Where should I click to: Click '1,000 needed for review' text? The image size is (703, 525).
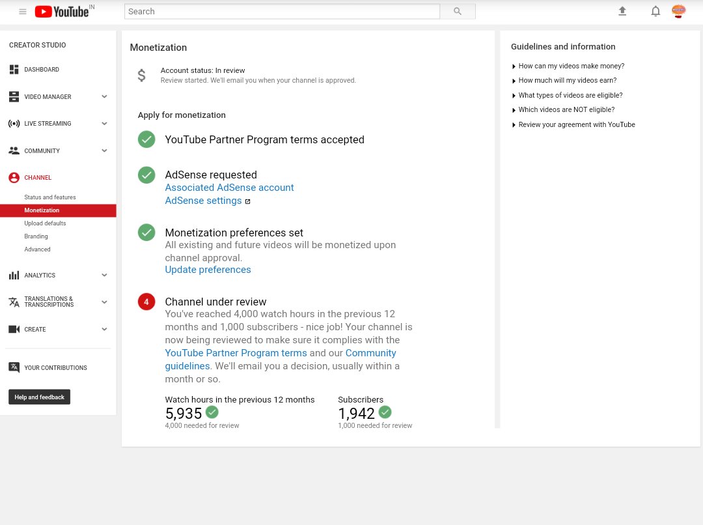[375, 425]
